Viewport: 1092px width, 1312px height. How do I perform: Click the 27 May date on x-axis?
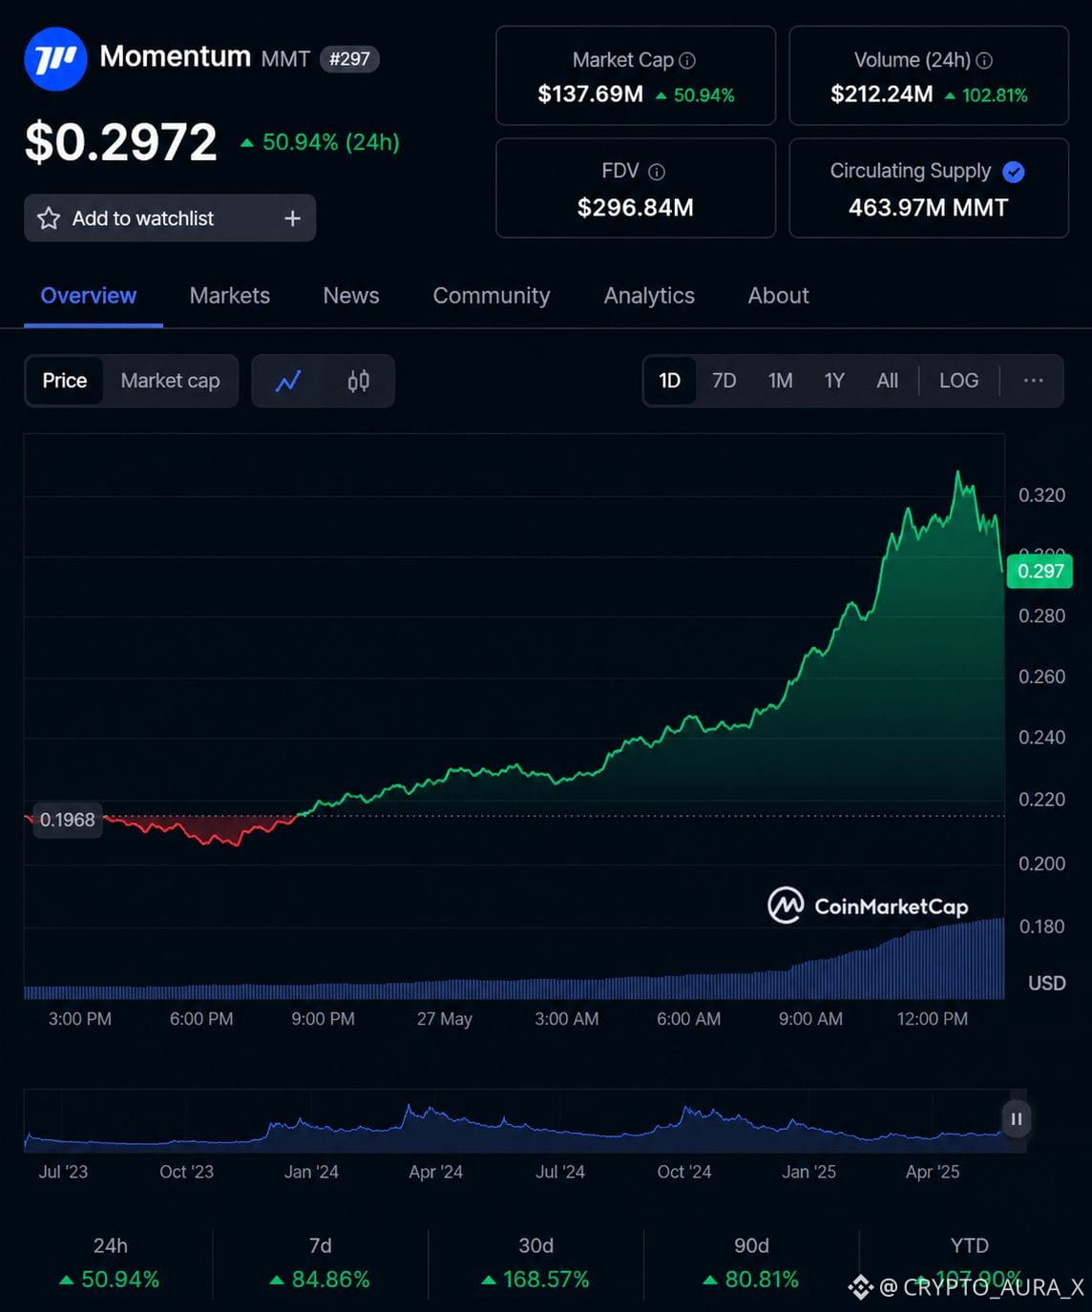point(445,1019)
